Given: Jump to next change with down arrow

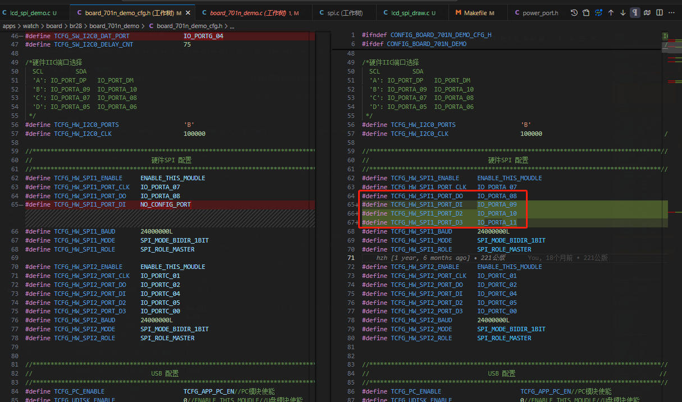Looking at the screenshot, I should coord(623,13).
